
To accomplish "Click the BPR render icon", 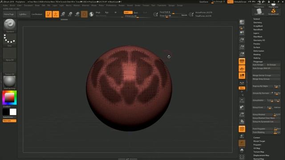I will pyautogui.click(x=242, y=22).
